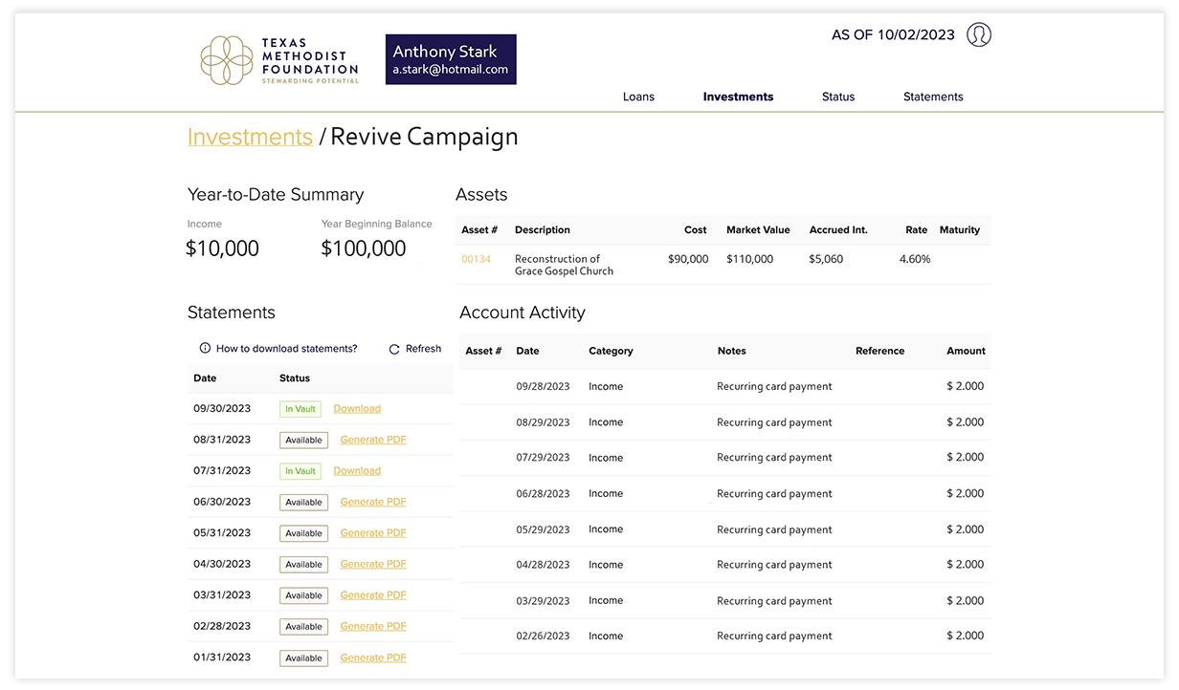Click the refresh statements icon
The image size is (1179, 690).
click(394, 350)
